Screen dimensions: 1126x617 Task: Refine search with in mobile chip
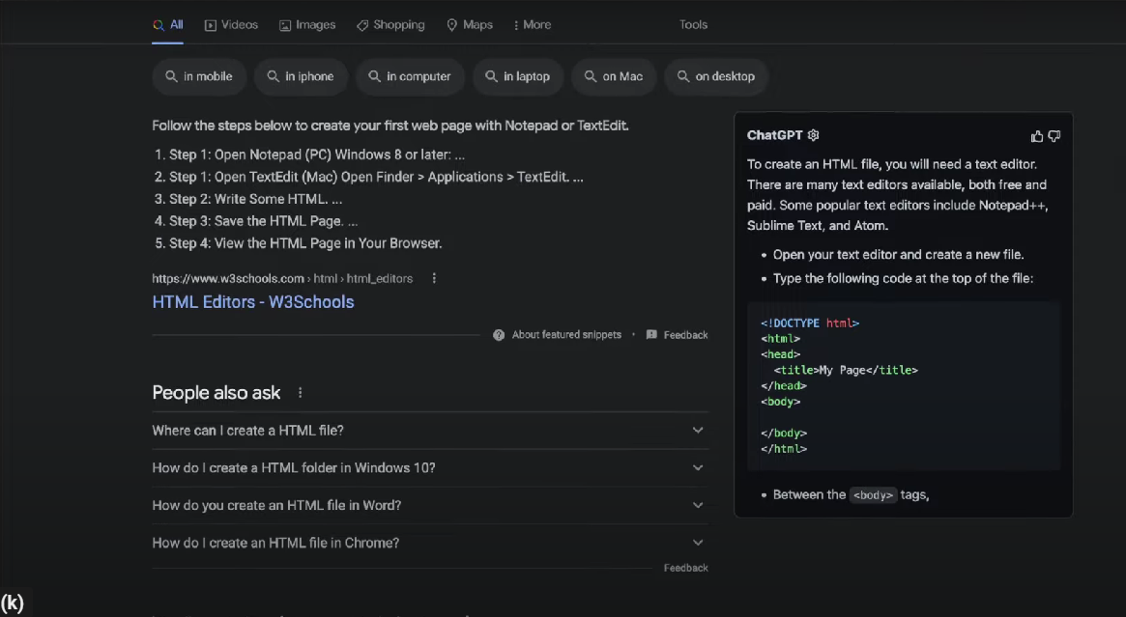tap(199, 76)
